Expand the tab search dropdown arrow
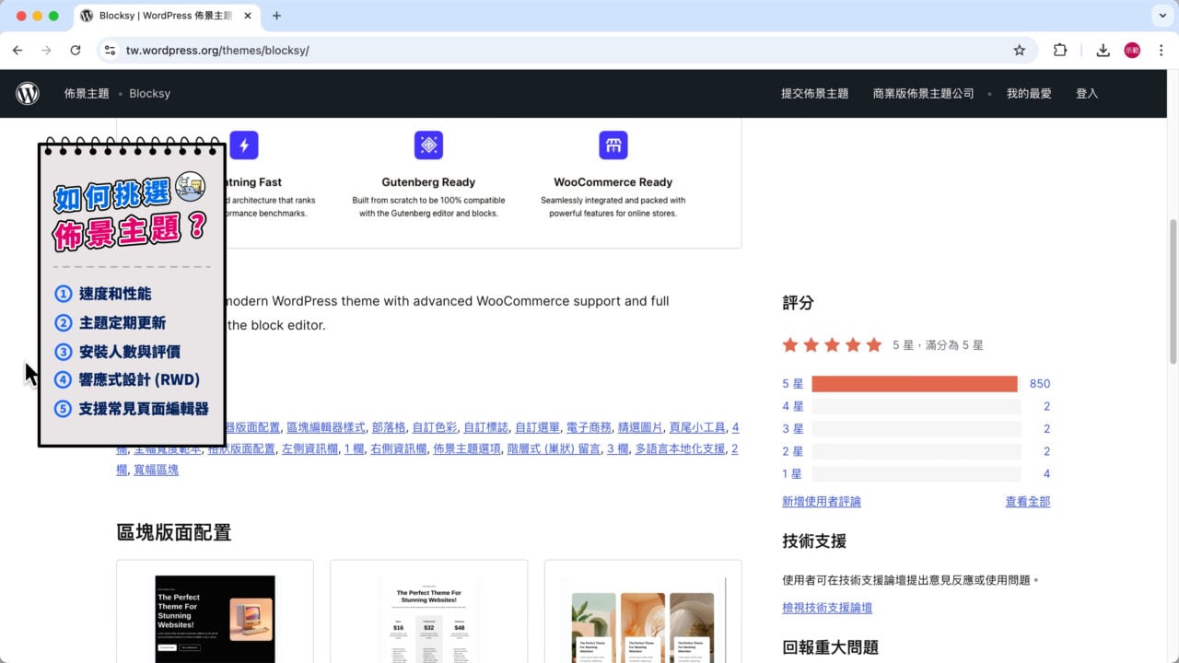Viewport: 1179px width, 663px height. [x=1161, y=16]
